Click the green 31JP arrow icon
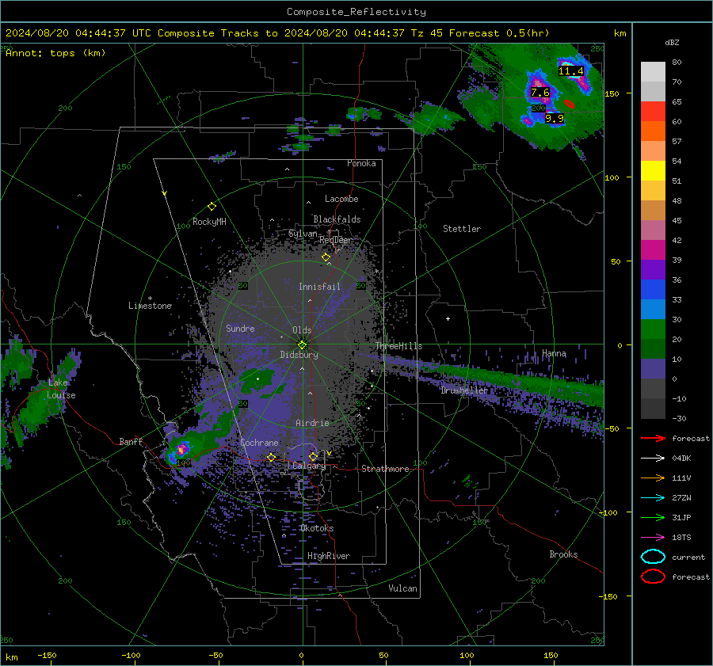The height and width of the screenshot is (666, 713). tap(653, 517)
